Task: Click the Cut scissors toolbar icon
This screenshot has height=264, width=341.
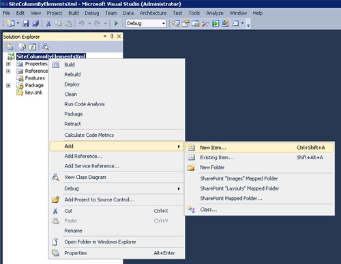Action: [48, 23]
